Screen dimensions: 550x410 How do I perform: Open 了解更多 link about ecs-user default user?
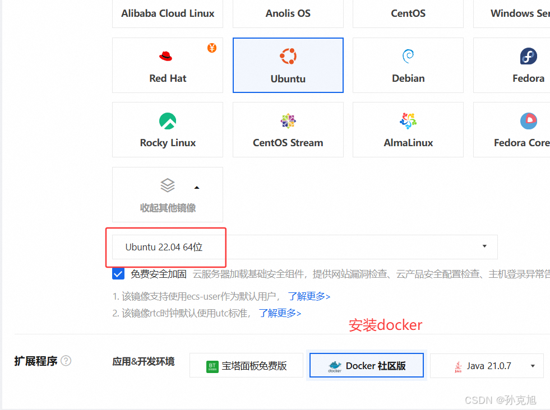(x=309, y=296)
